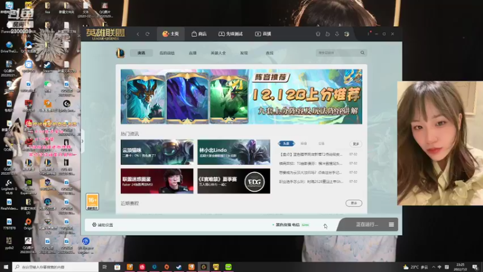Open the Steam desktop shortcut

(47, 66)
